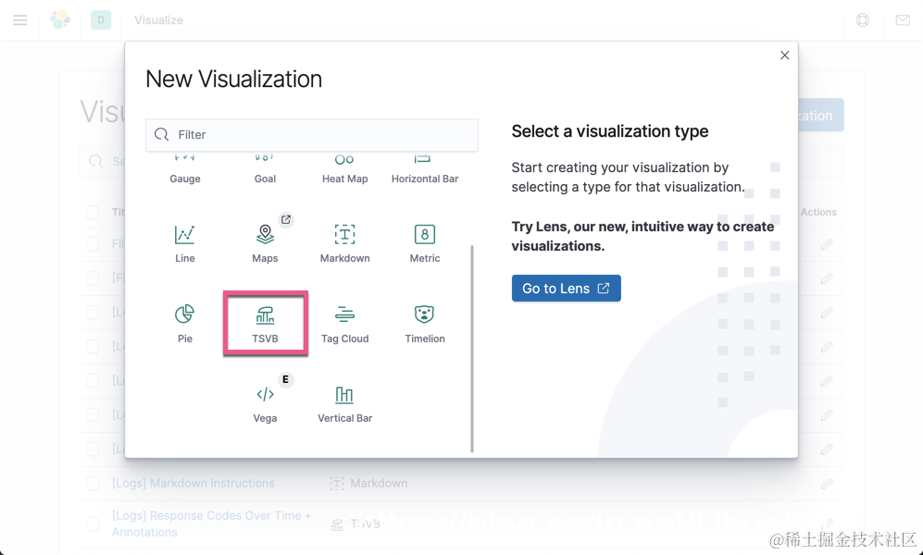This screenshot has height=555, width=923.
Task: Toggle the select-all header checkbox
Action: [93, 212]
